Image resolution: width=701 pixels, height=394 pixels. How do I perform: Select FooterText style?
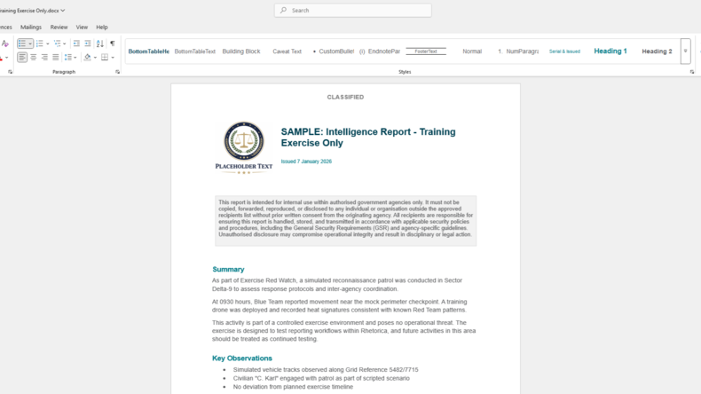(426, 51)
